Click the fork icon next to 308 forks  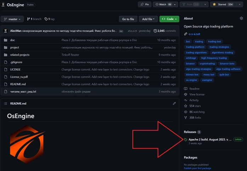[x=186, y=118]
